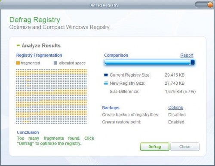The width and height of the screenshot is (215, 166).
Task: Click the Close button
Action: pos(185,147)
